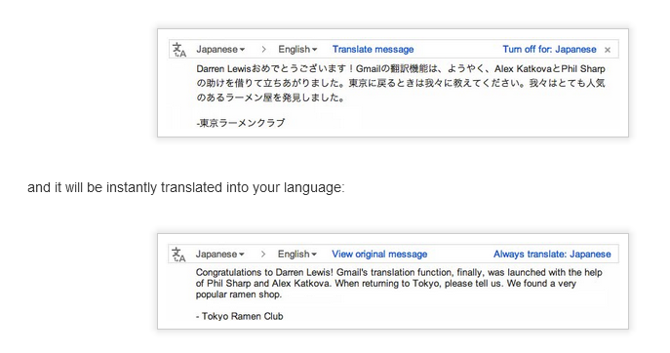Click the line starting "Congratulations to Darren Lewis!"

[399, 272]
